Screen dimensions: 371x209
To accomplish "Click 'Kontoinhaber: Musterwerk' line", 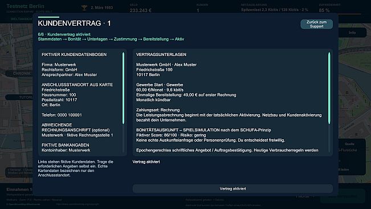I will [x=66, y=150].
